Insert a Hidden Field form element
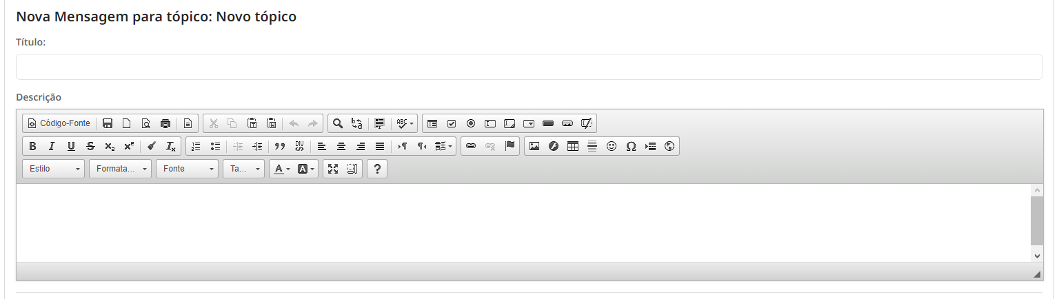Viewport: 1059px width, 299px height. coord(587,123)
